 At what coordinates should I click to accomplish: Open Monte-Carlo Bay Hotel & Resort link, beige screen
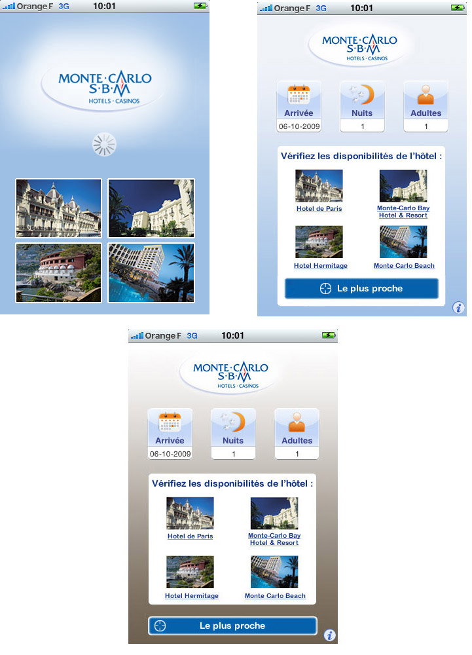[x=274, y=539]
